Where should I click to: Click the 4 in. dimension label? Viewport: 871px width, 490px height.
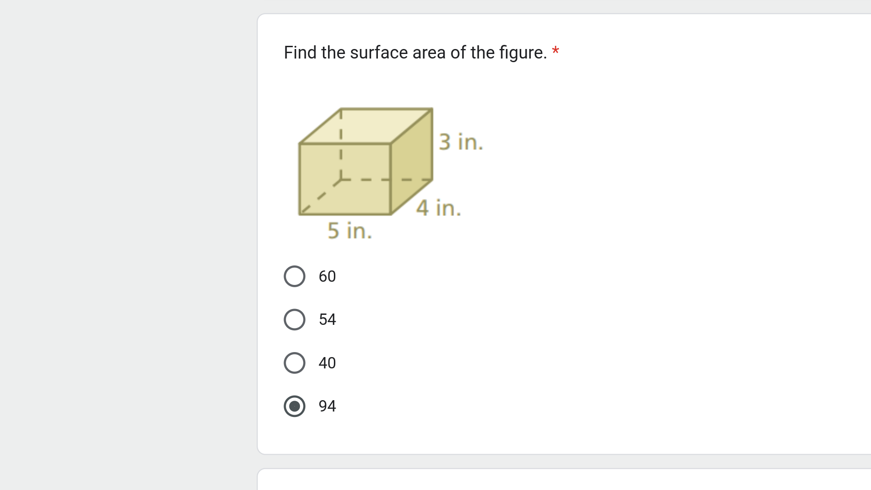(439, 208)
